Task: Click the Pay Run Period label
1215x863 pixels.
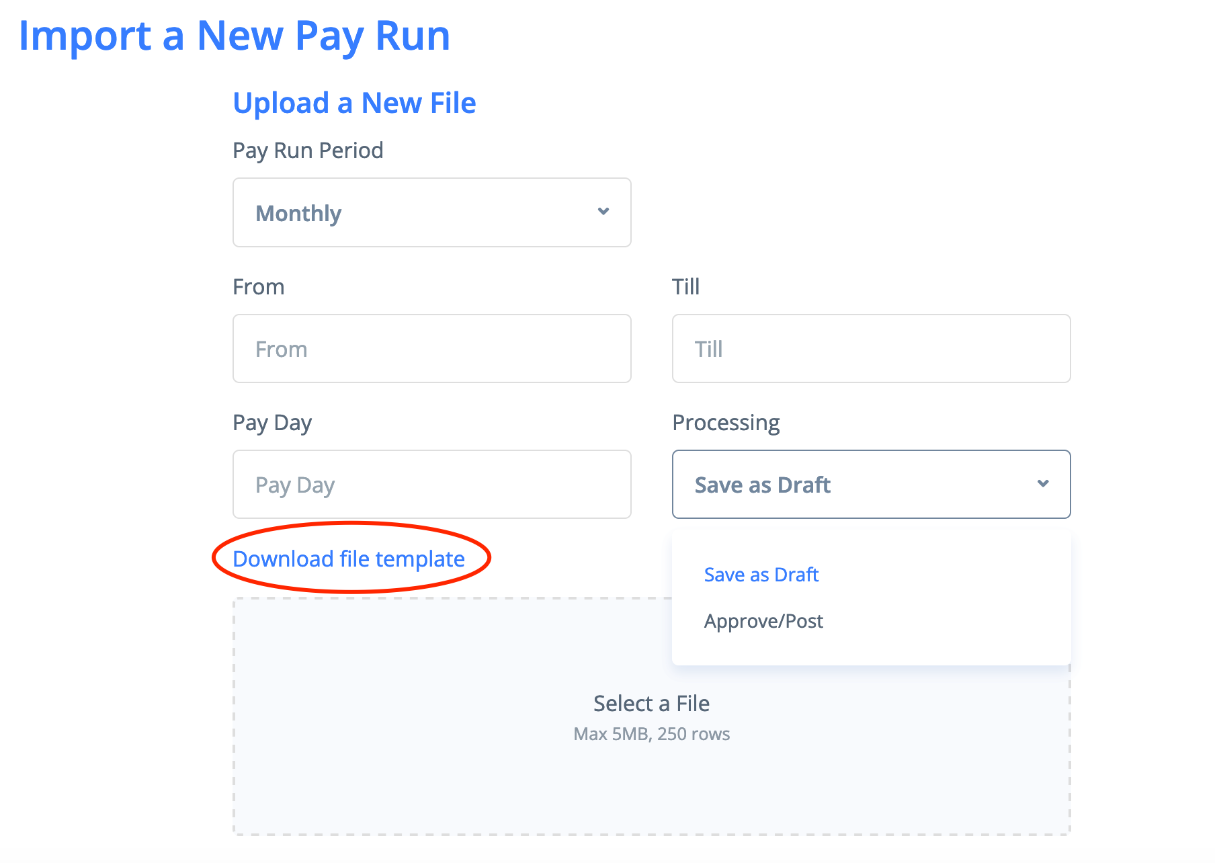Action: (x=308, y=150)
